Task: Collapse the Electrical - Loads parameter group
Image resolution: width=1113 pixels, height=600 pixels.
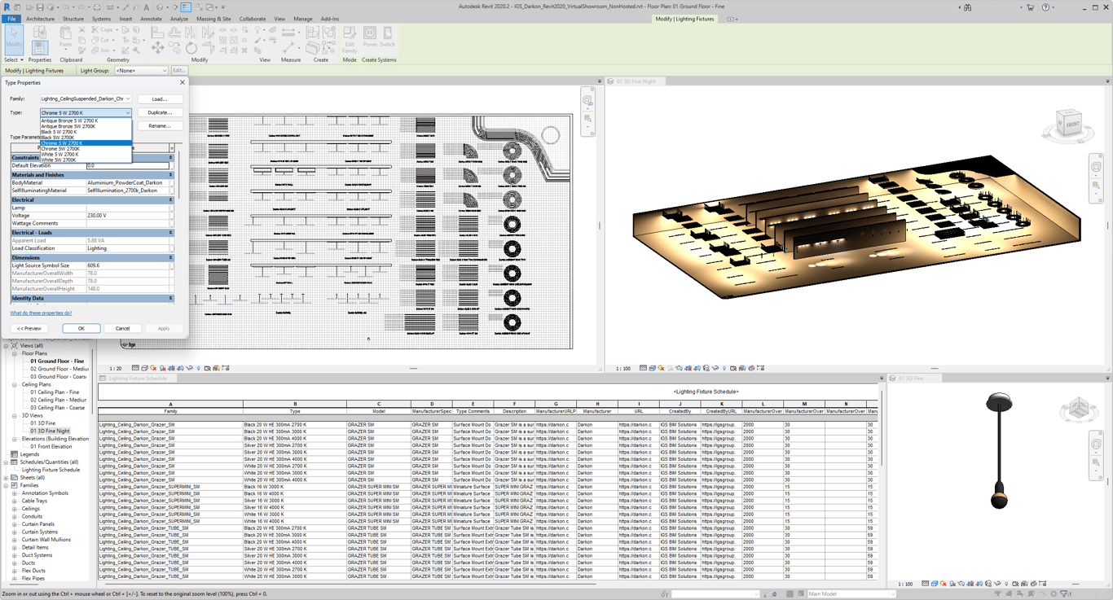Action: pyautogui.click(x=170, y=233)
